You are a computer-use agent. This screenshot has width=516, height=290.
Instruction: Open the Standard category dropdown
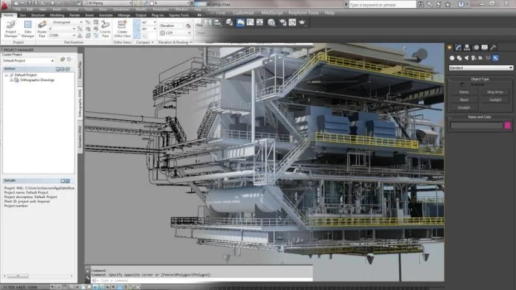(481, 68)
